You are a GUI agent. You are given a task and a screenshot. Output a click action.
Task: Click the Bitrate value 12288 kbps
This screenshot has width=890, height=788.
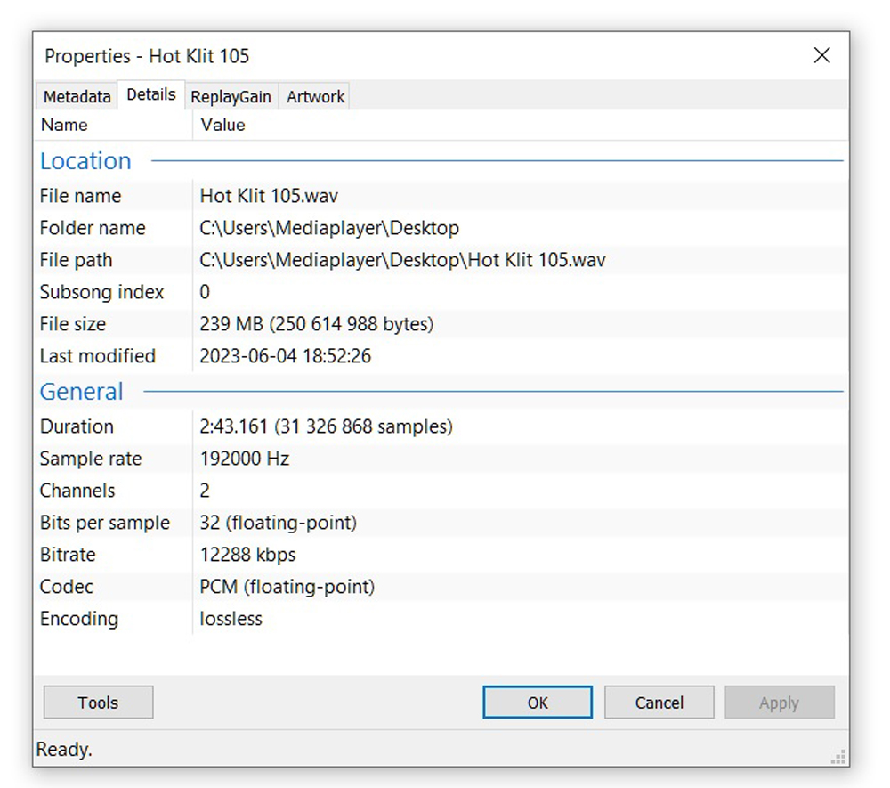(x=247, y=555)
